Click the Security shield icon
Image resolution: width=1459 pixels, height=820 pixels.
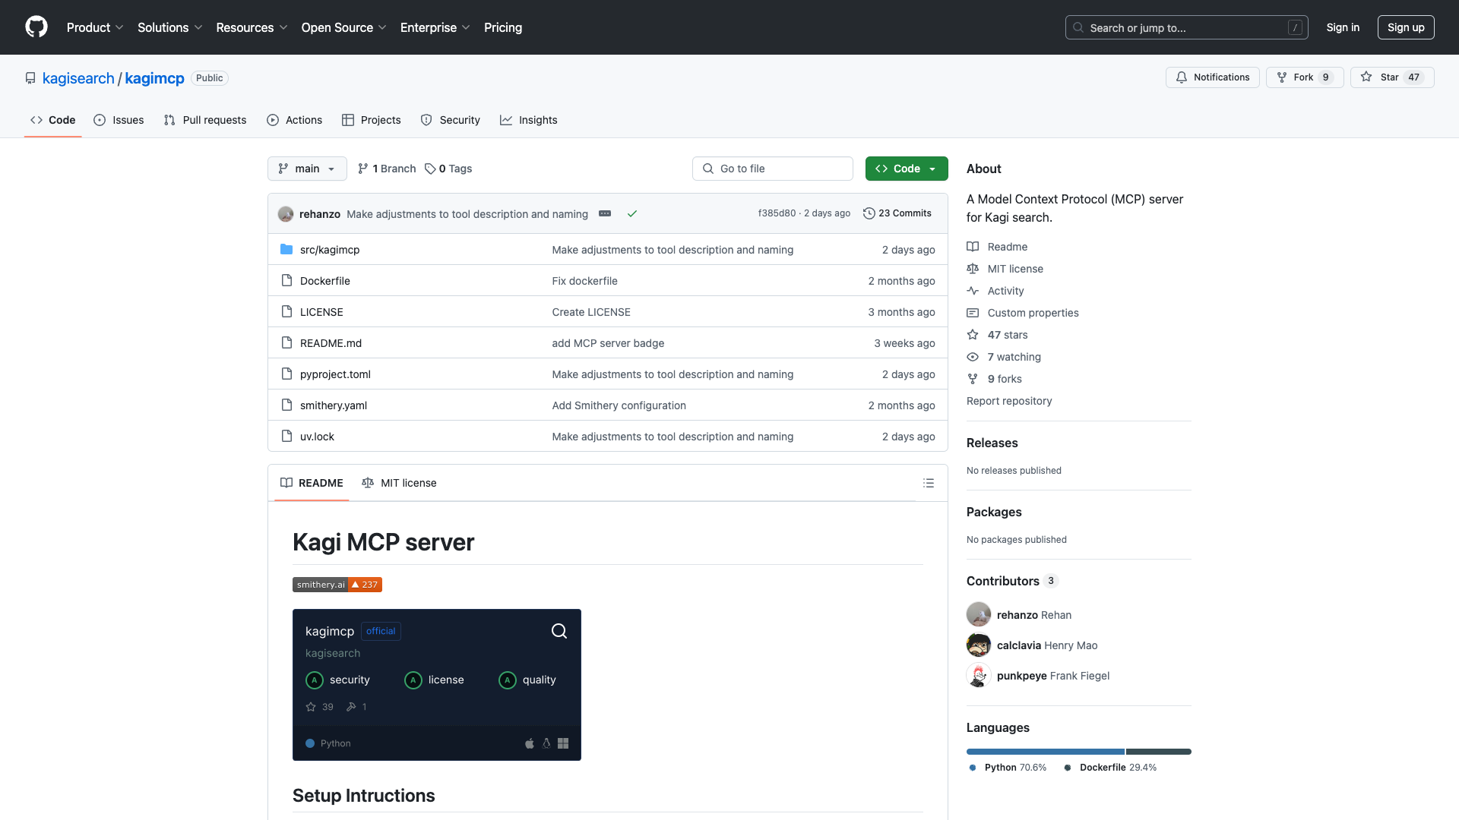coord(426,120)
